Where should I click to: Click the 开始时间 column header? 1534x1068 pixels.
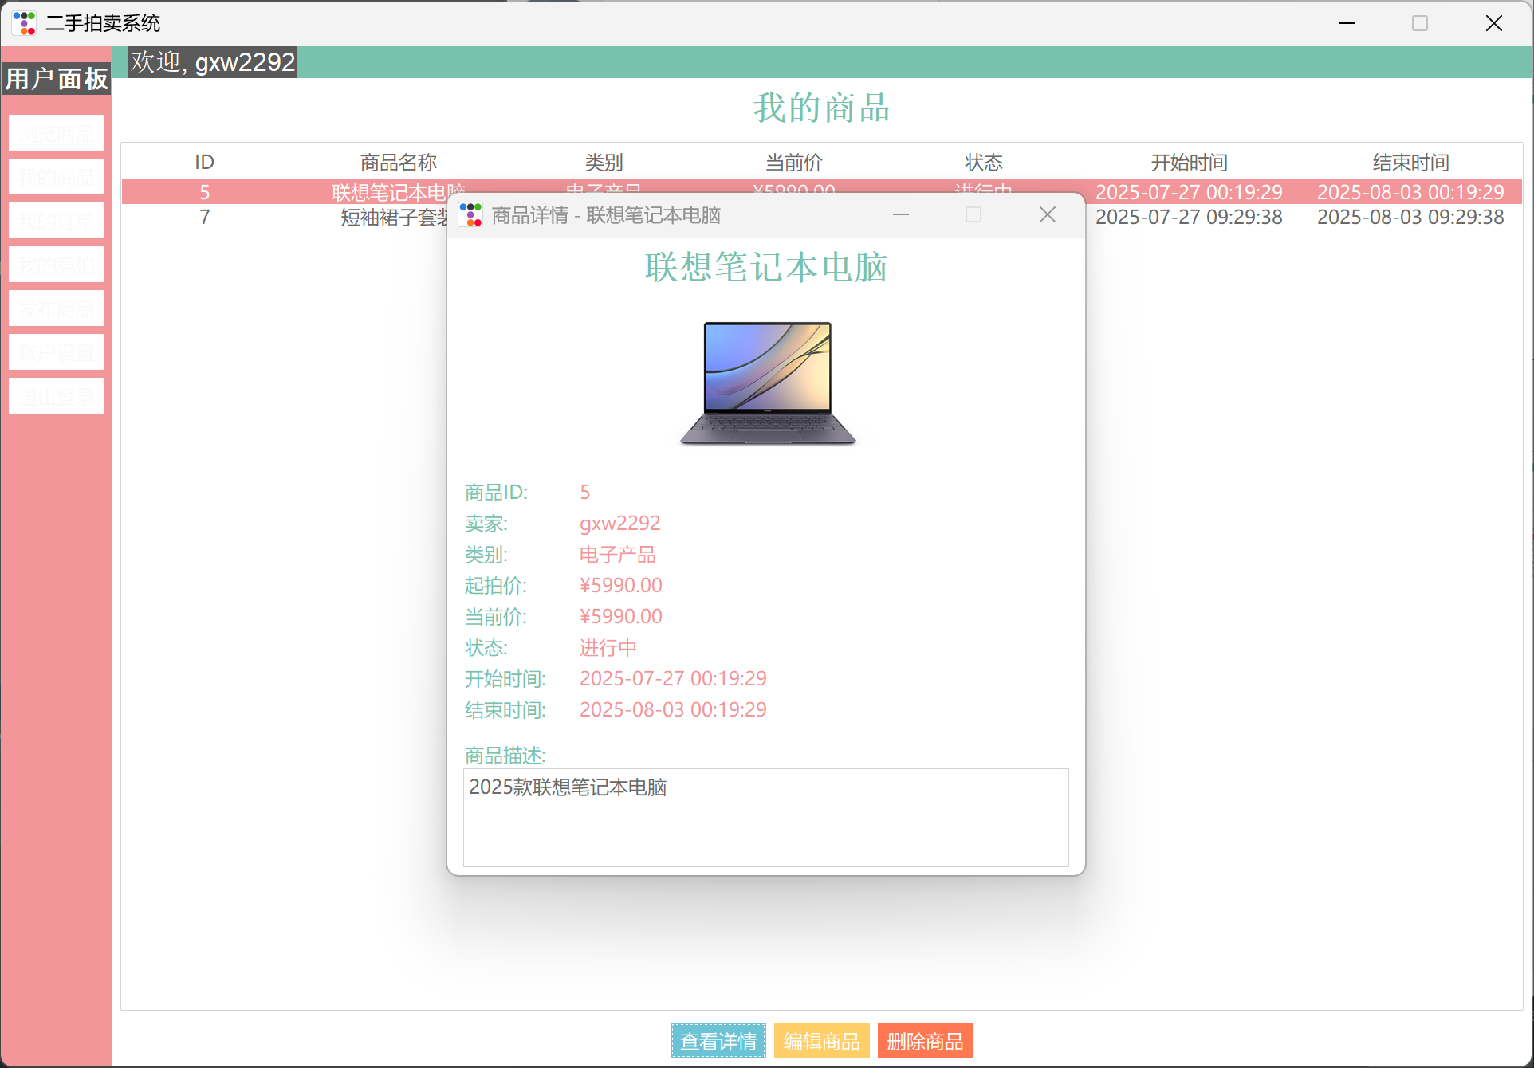(1189, 163)
